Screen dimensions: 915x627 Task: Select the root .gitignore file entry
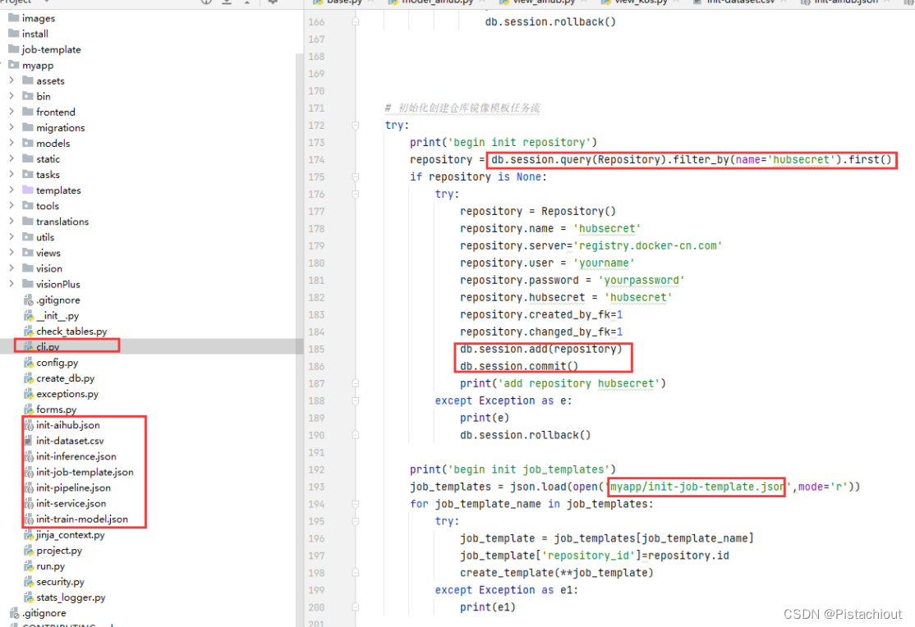click(x=44, y=613)
